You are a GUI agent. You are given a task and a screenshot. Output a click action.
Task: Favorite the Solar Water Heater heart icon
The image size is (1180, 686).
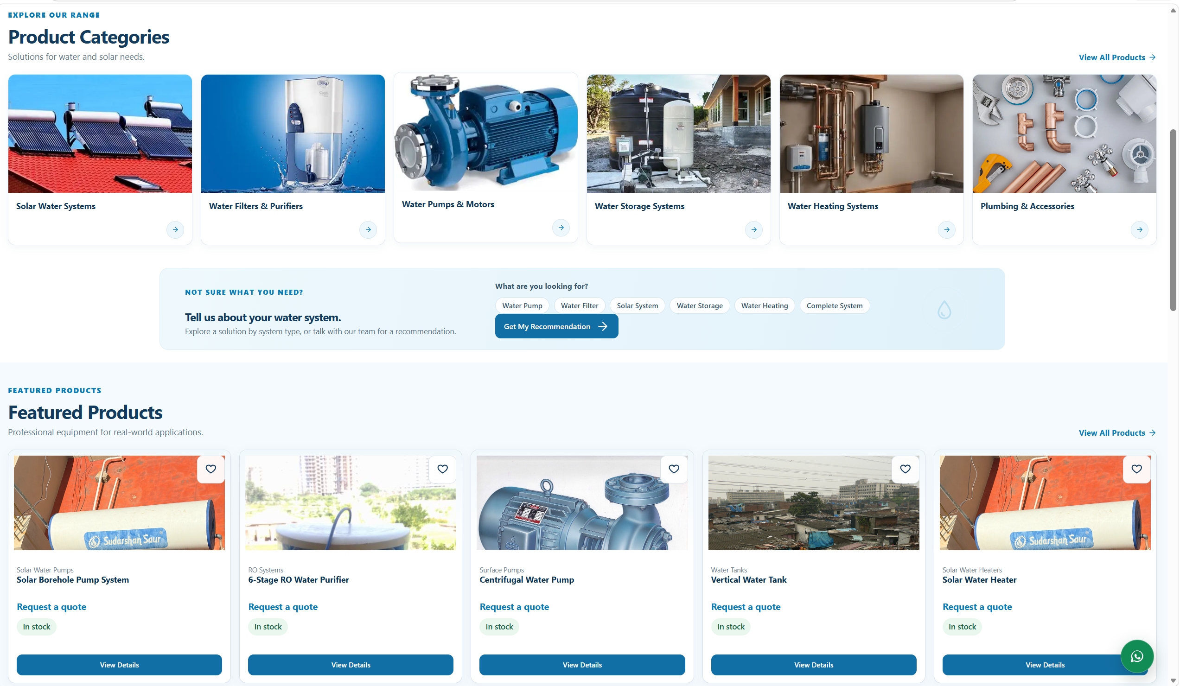pos(1136,469)
